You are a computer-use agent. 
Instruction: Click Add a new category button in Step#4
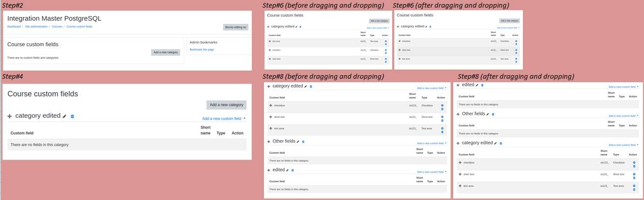(x=226, y=105)
